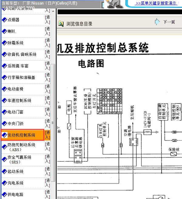Viewport: 182px width, 199px height.
Task: Select highlighted 发动机控制系统 entry
Action: (21, 135)
